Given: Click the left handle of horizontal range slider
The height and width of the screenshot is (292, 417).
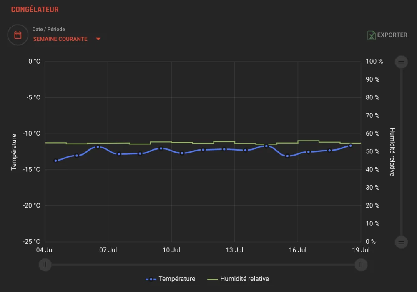Looking at the screenshot, I should (45, 265).
